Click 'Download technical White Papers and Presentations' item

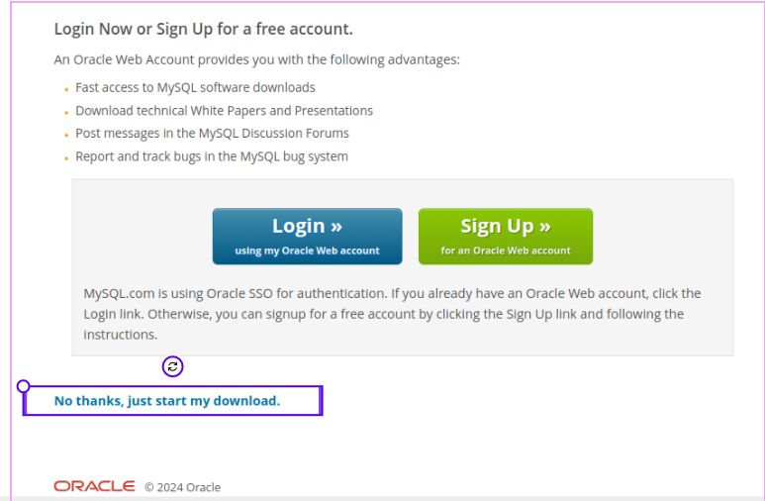click(224, 111)
